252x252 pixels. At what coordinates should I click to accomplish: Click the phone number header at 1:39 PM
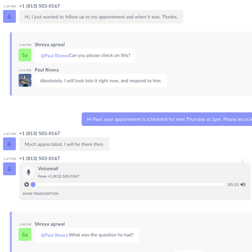pyautogui.click(x=39, y=6)
